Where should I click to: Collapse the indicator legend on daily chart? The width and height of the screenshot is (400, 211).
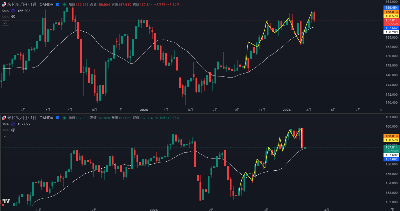pos(5,136)
